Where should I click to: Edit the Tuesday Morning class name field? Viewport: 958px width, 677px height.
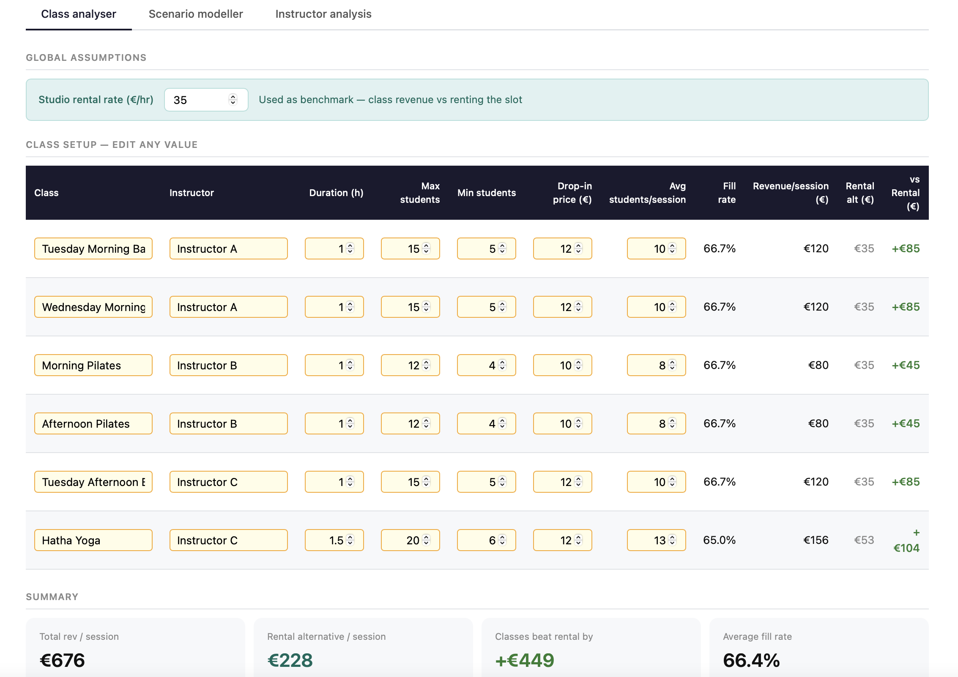pos(93,248)
